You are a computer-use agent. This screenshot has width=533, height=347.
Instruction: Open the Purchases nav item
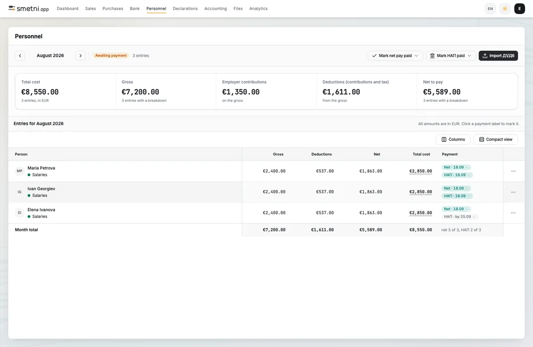coord(113,8)
